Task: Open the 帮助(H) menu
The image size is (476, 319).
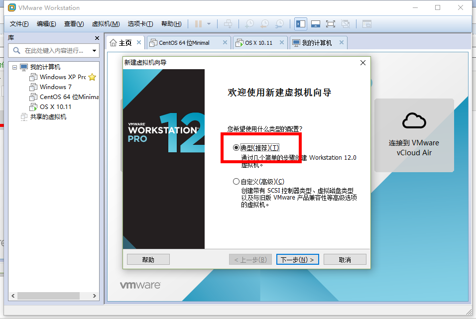Action: pos(171,24)
